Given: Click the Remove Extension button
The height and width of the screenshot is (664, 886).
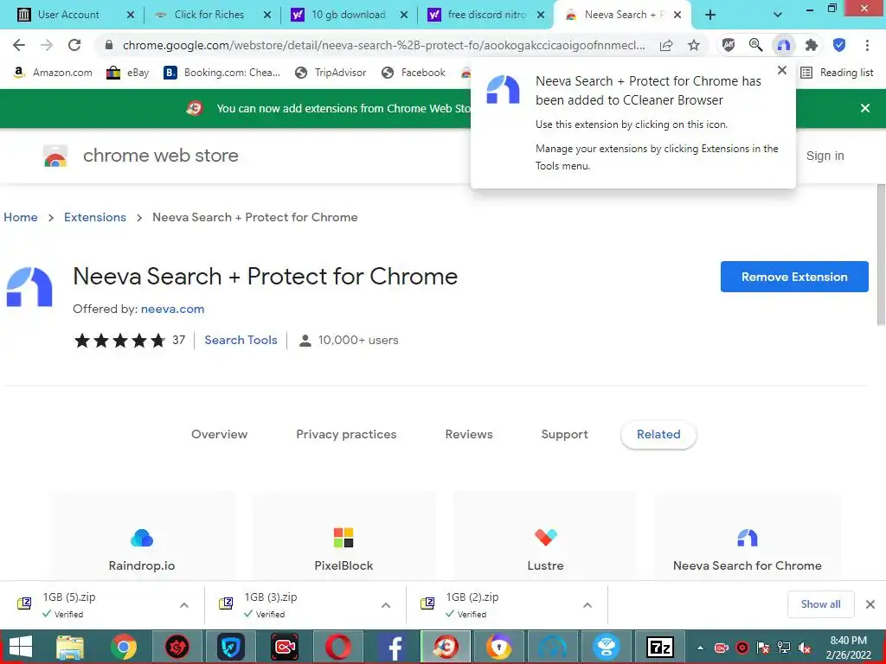Looking at the screenshot, I should click(x=794, y=277).
